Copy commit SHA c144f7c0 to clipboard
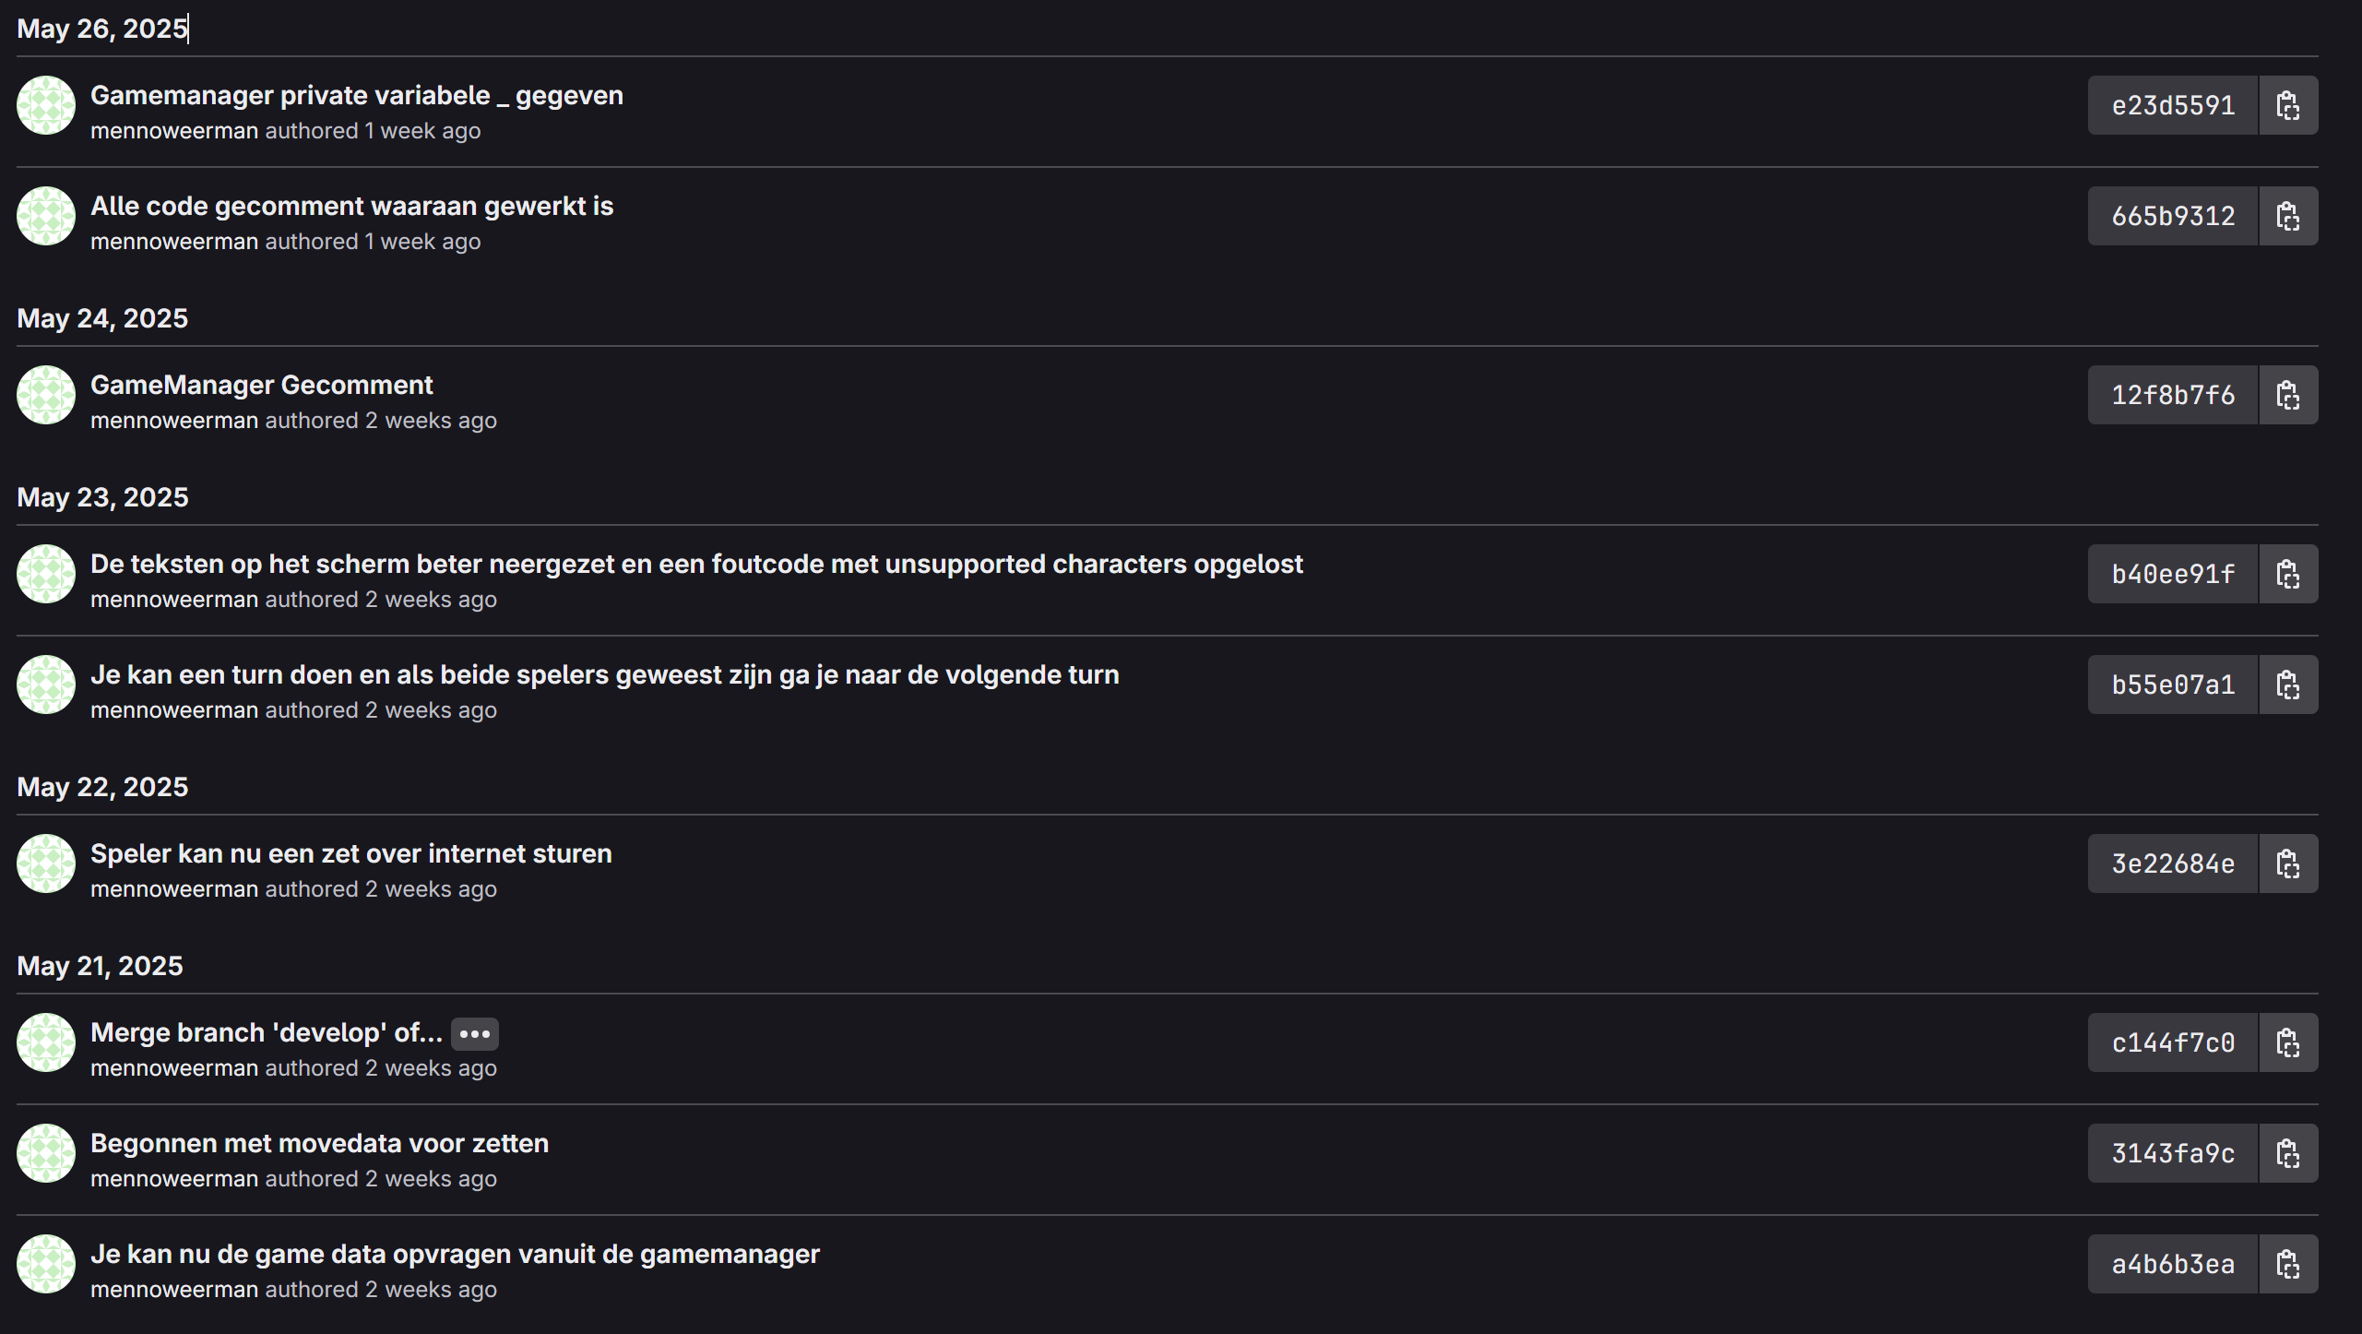2362x1334 pixels. click(x=2288, y=1042)
